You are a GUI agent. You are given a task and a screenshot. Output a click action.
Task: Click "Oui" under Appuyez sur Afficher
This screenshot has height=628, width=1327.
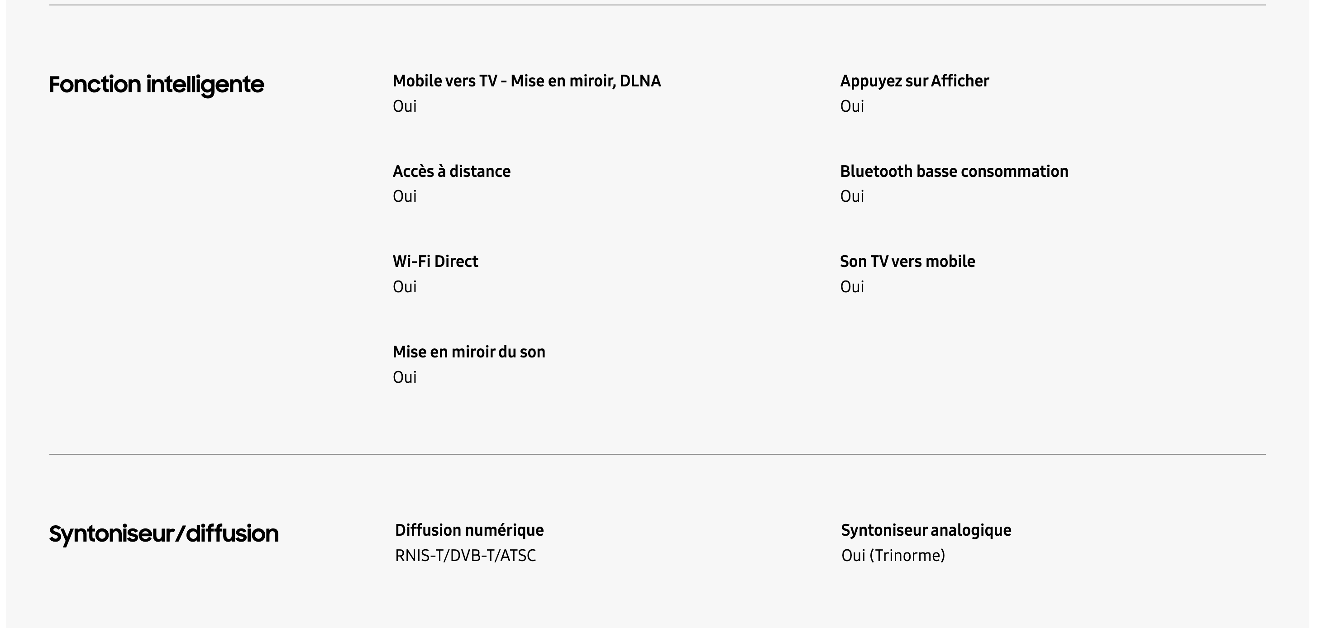pyautogui.click(x=852, y=106)
